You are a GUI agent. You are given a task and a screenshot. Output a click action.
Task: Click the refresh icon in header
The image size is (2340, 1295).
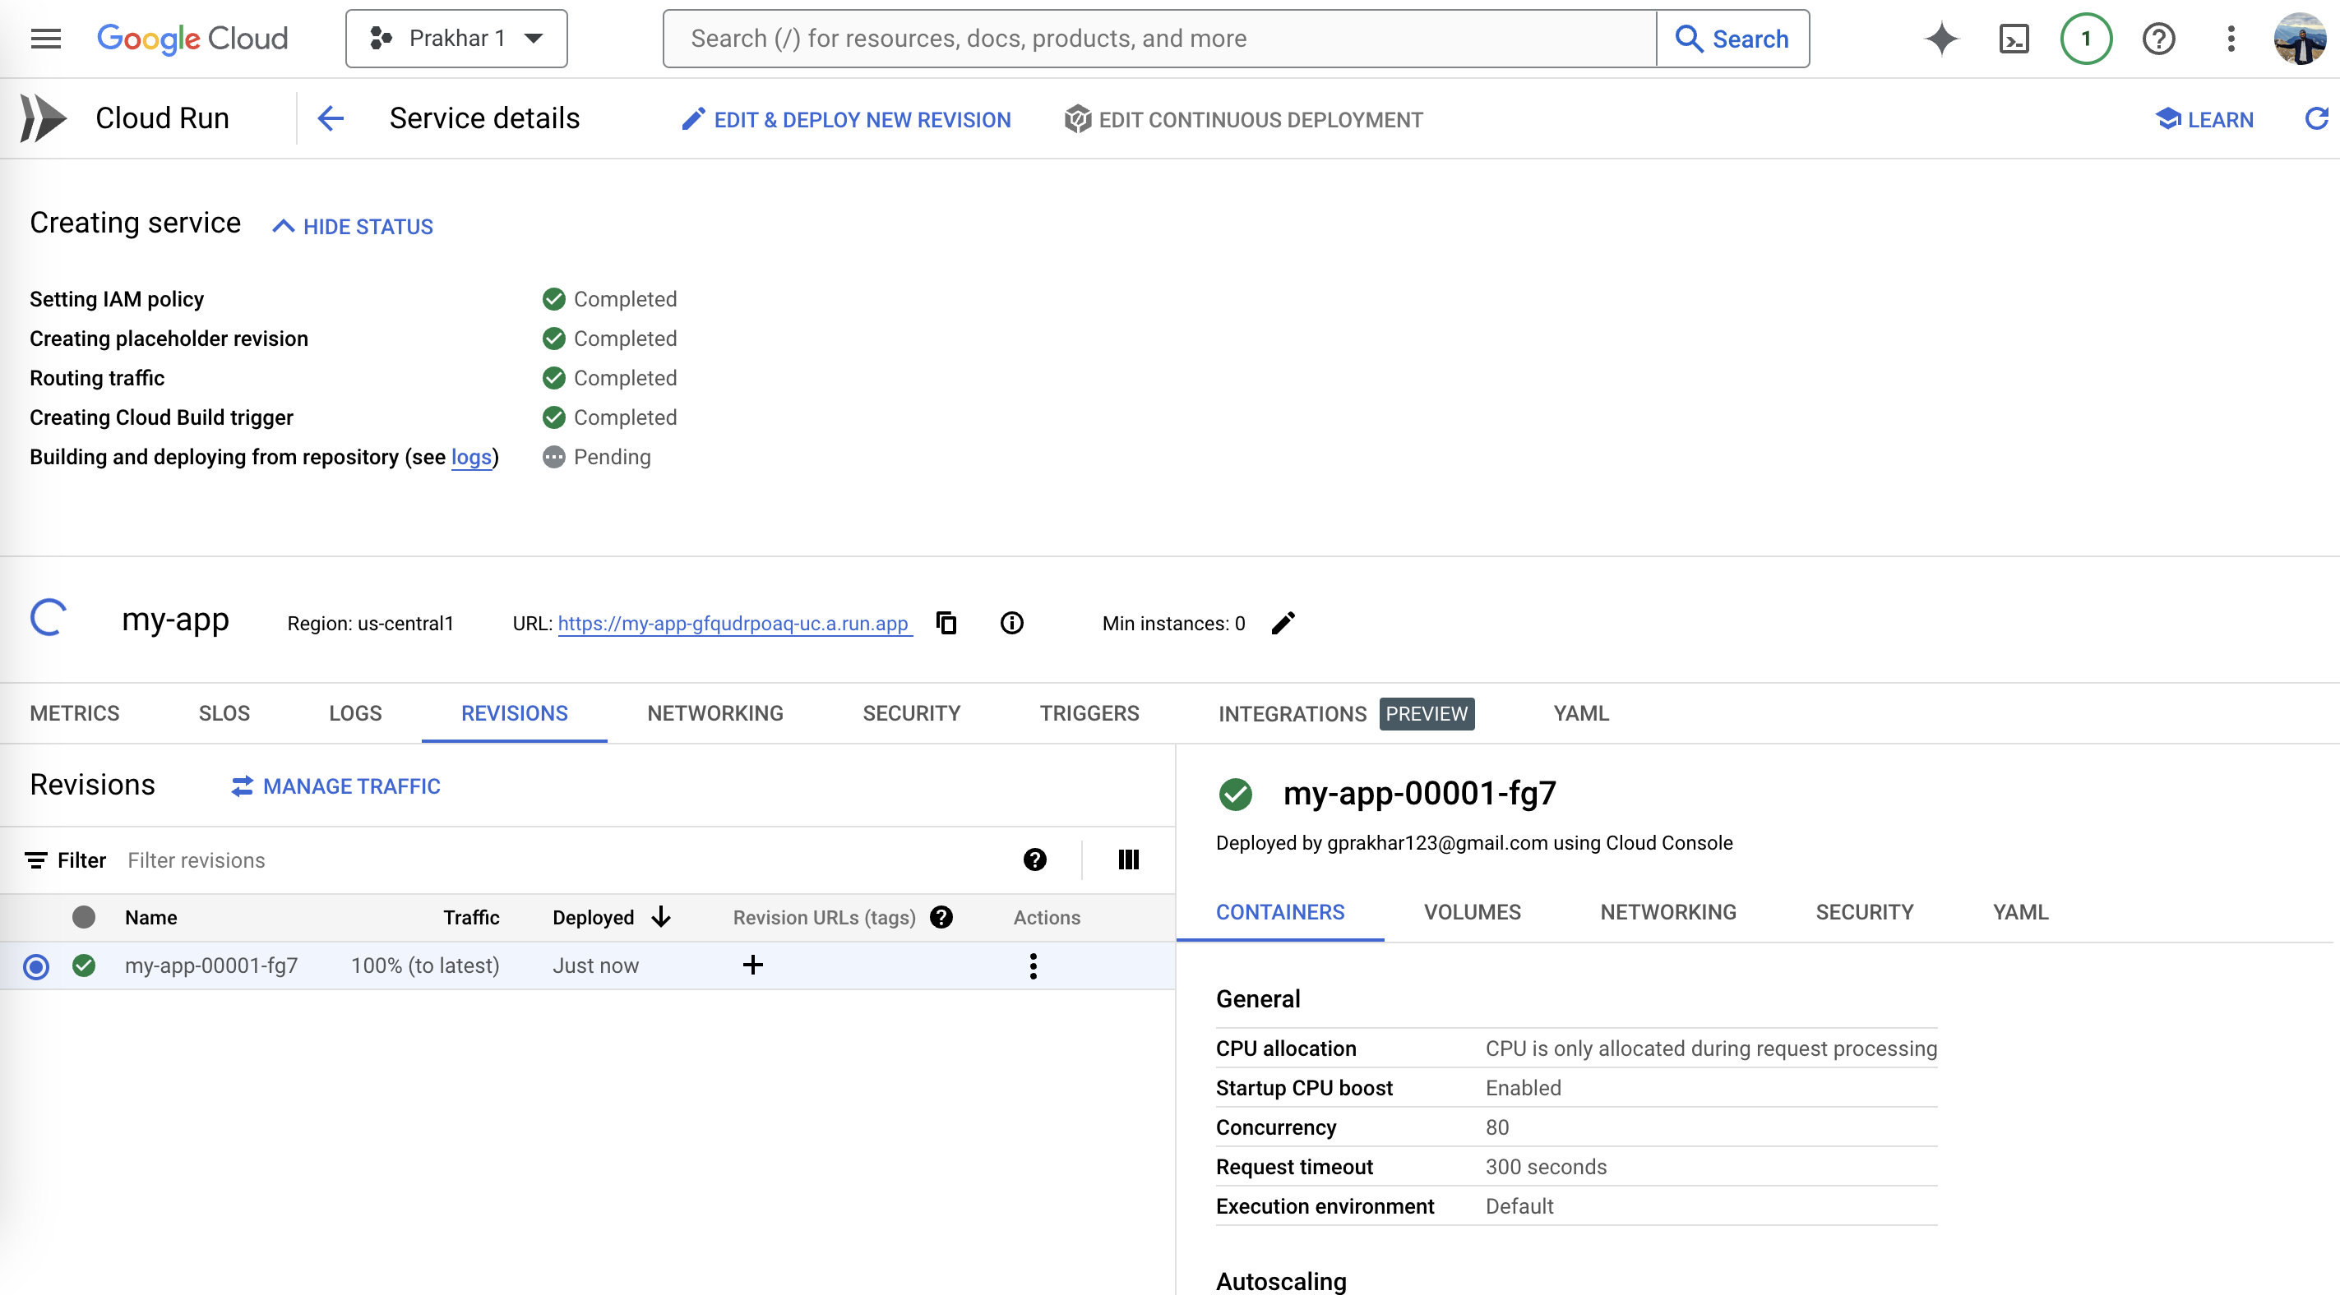coord(2315,119)
